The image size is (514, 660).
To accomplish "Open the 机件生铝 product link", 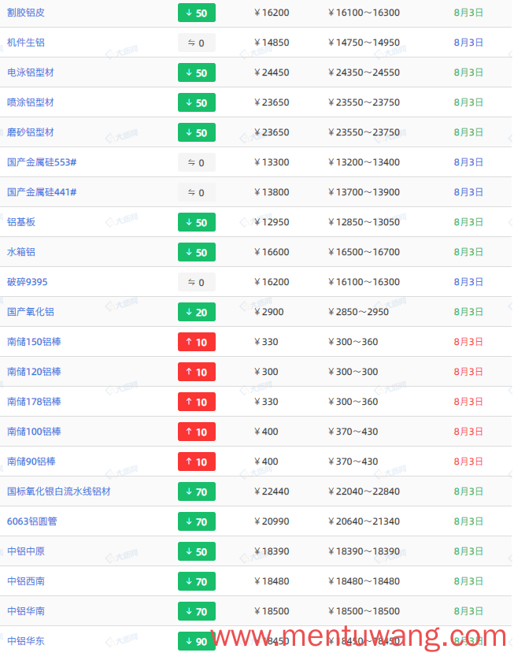I will pyautogui.click(x=26, y=43).
